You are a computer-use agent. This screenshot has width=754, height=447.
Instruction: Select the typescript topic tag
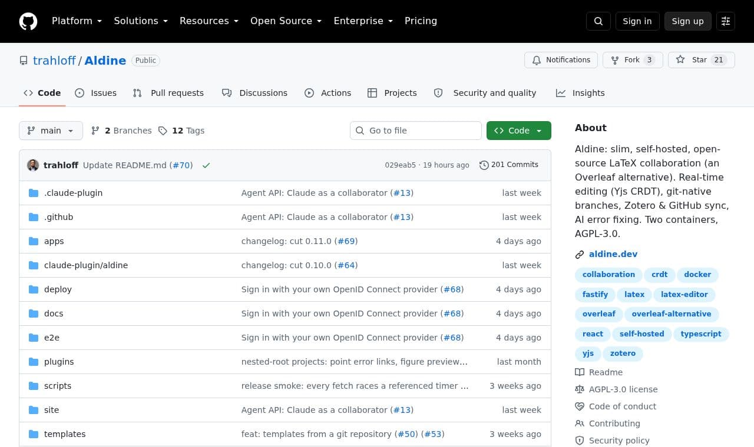701,334
